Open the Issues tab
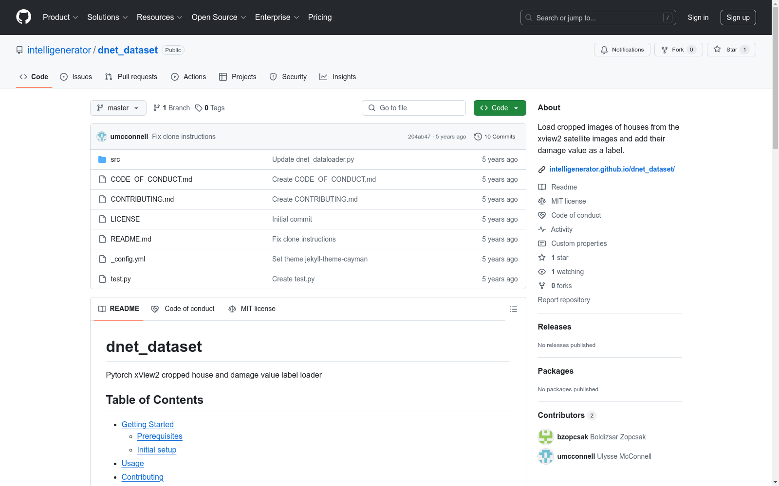 coord(76,77)
